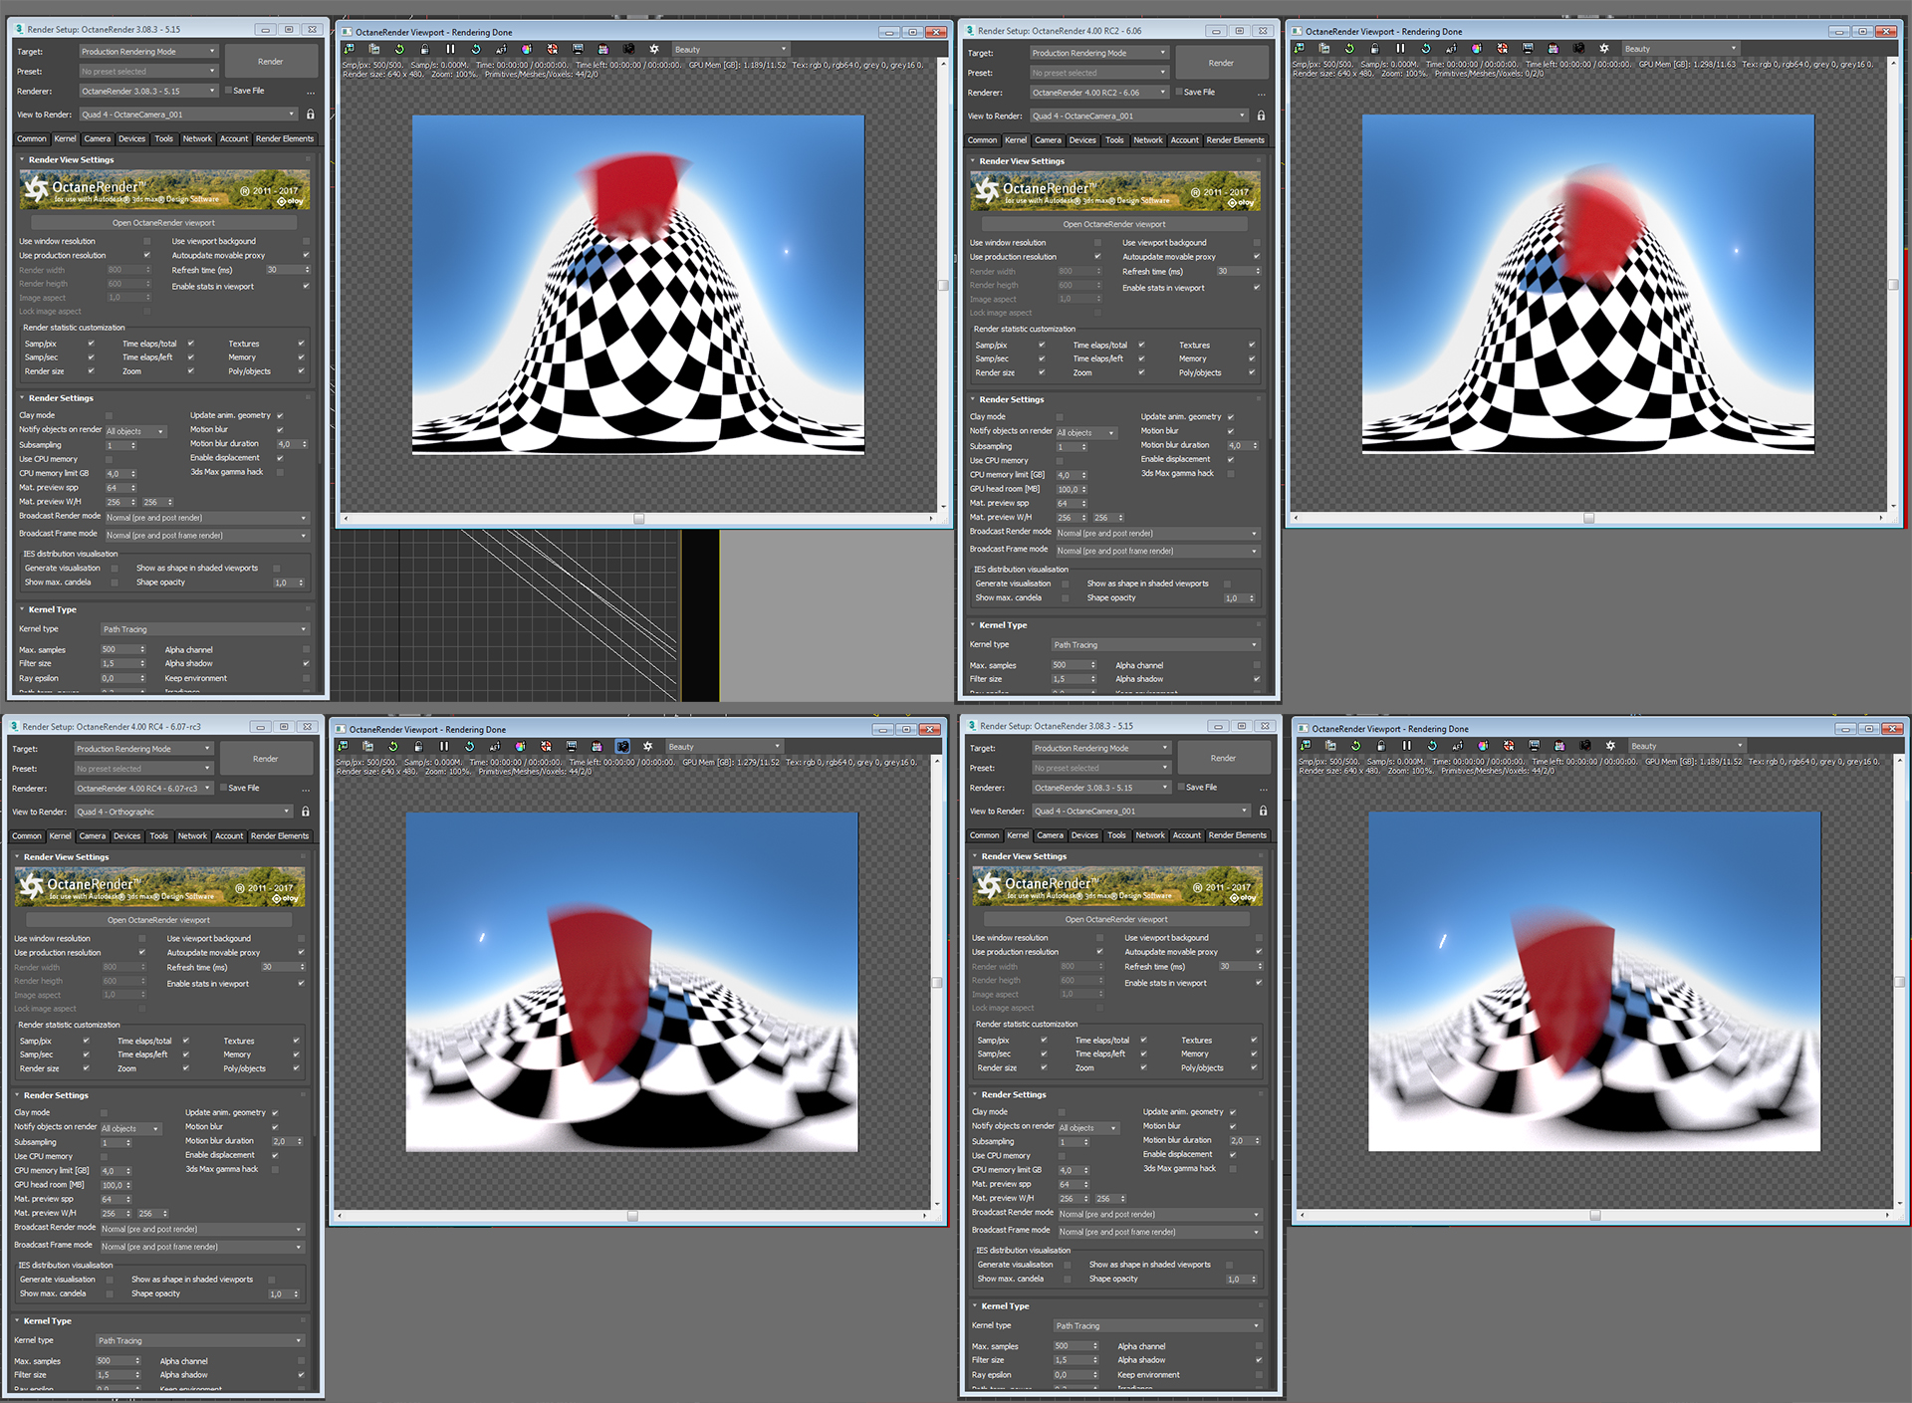
Task: Open the Renderer dropdown showing OctaneRender 4.00 RC2 - 6.06
Action: pyautogui.click(x=1100, y=93)
